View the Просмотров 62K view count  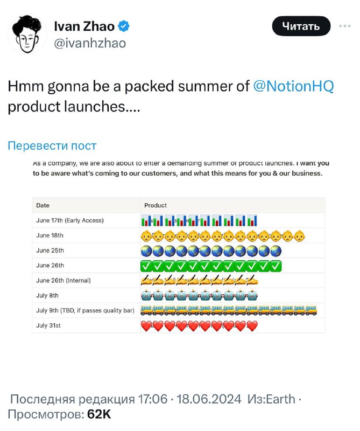click(x=59, y=414)
